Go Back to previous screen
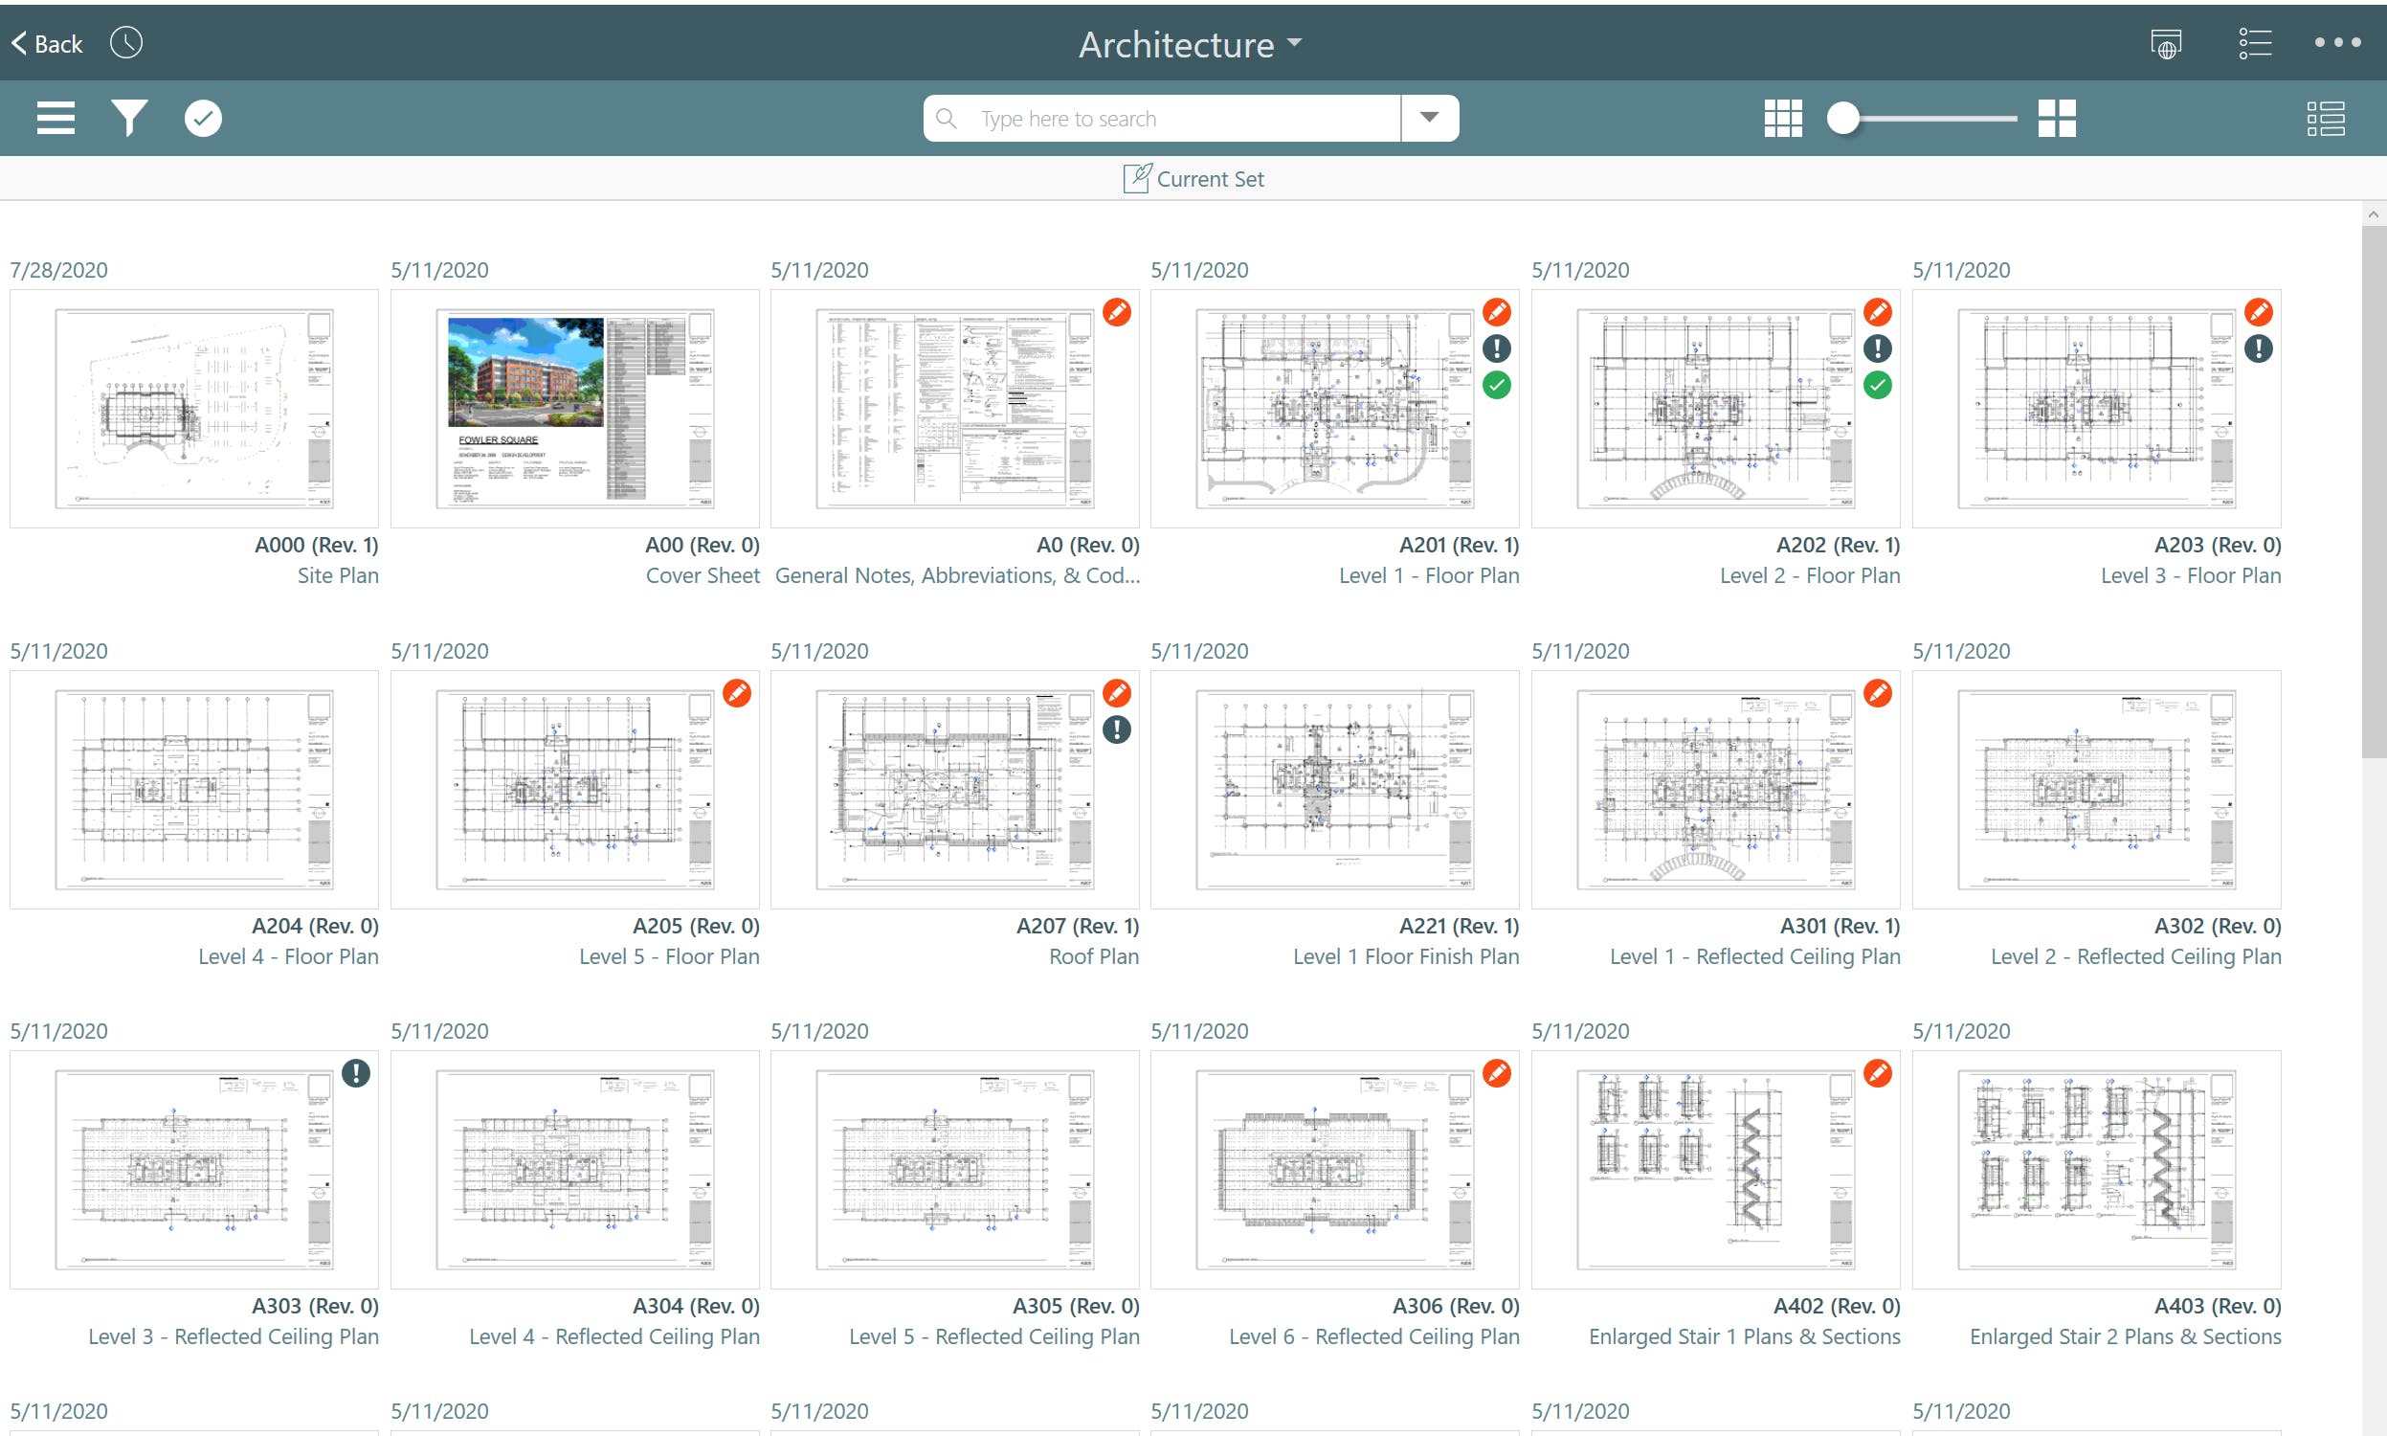Viewport: 2387px width, 1436px height. pos(47,43)
